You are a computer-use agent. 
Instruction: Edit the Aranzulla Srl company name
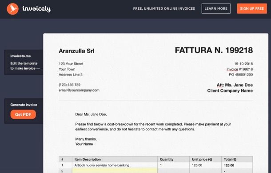76,51
